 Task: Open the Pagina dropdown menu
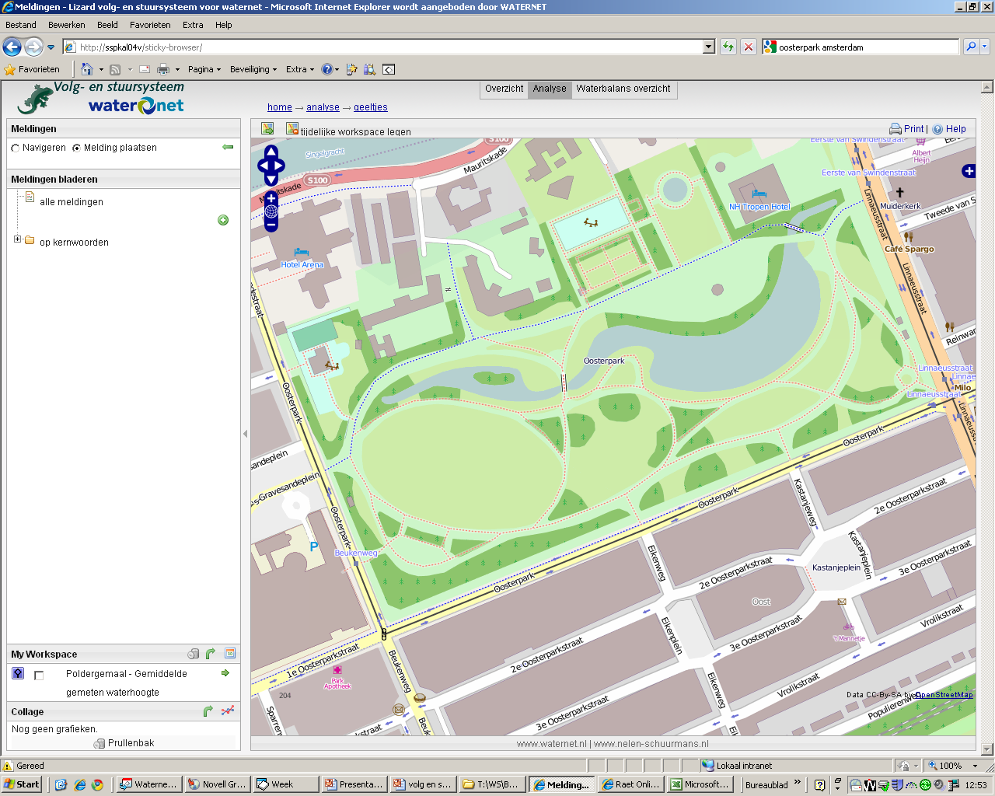tap(204, 69)
